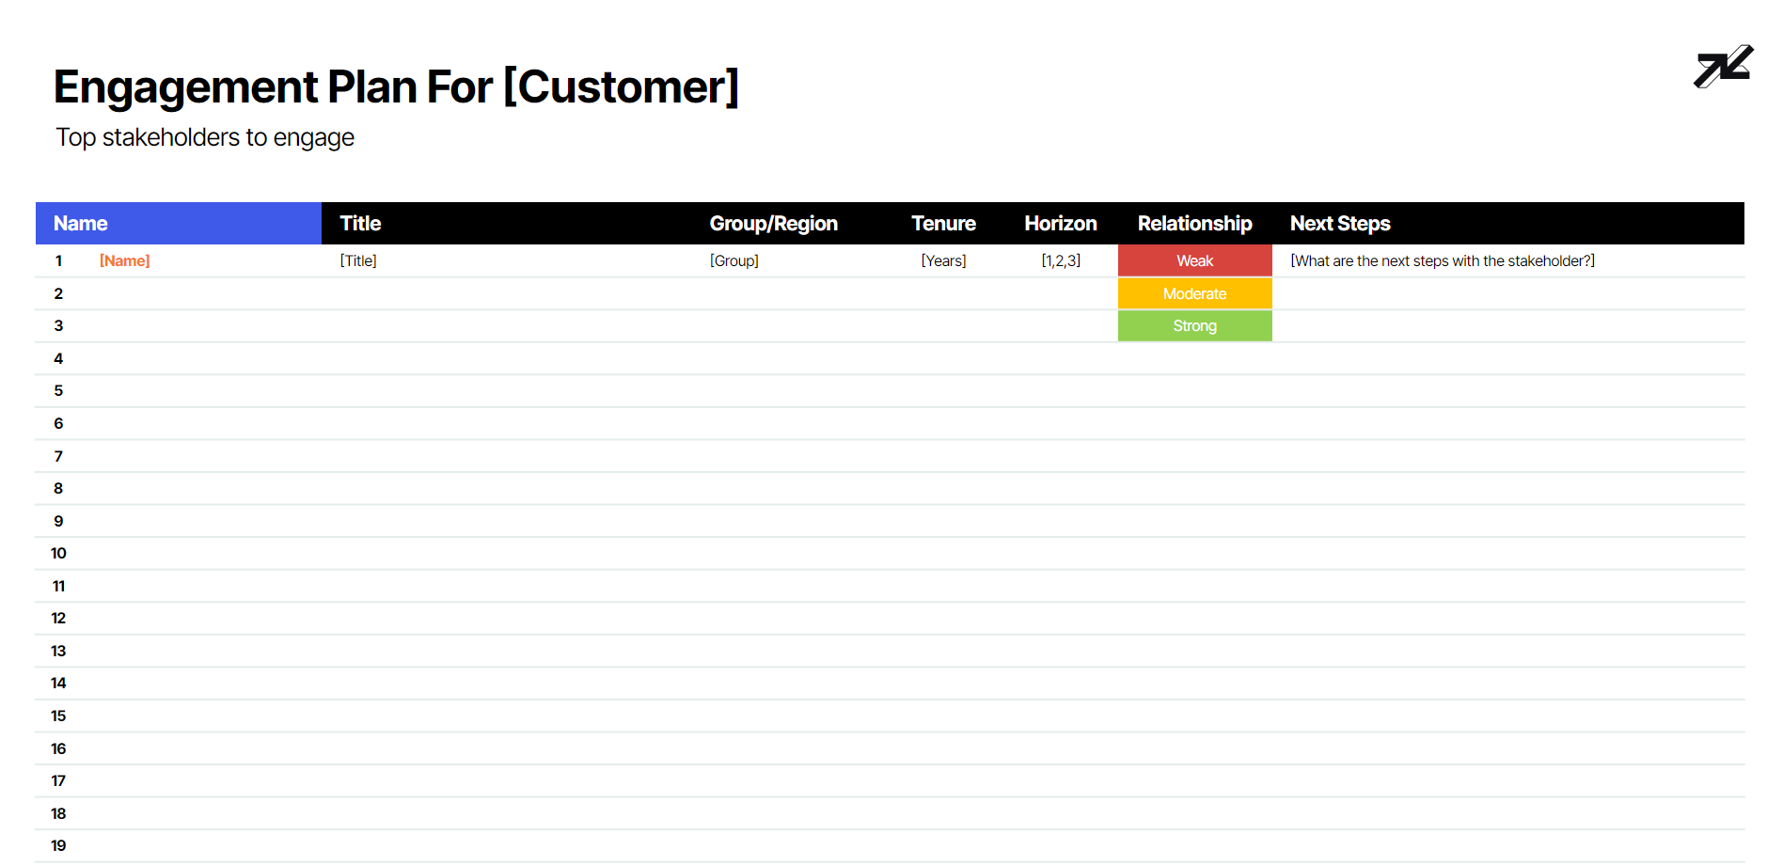The image size is (1783, 865).
Task: Click the Group/Region column header
Action: (x=773, y=224)
